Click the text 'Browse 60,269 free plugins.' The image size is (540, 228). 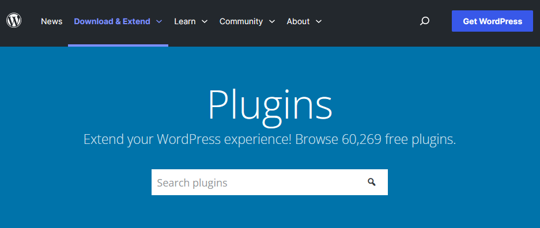click(375, 139)
